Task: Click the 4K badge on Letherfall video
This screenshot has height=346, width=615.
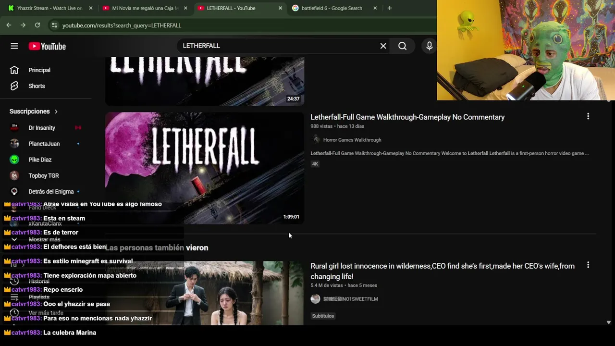Action: 315,164
